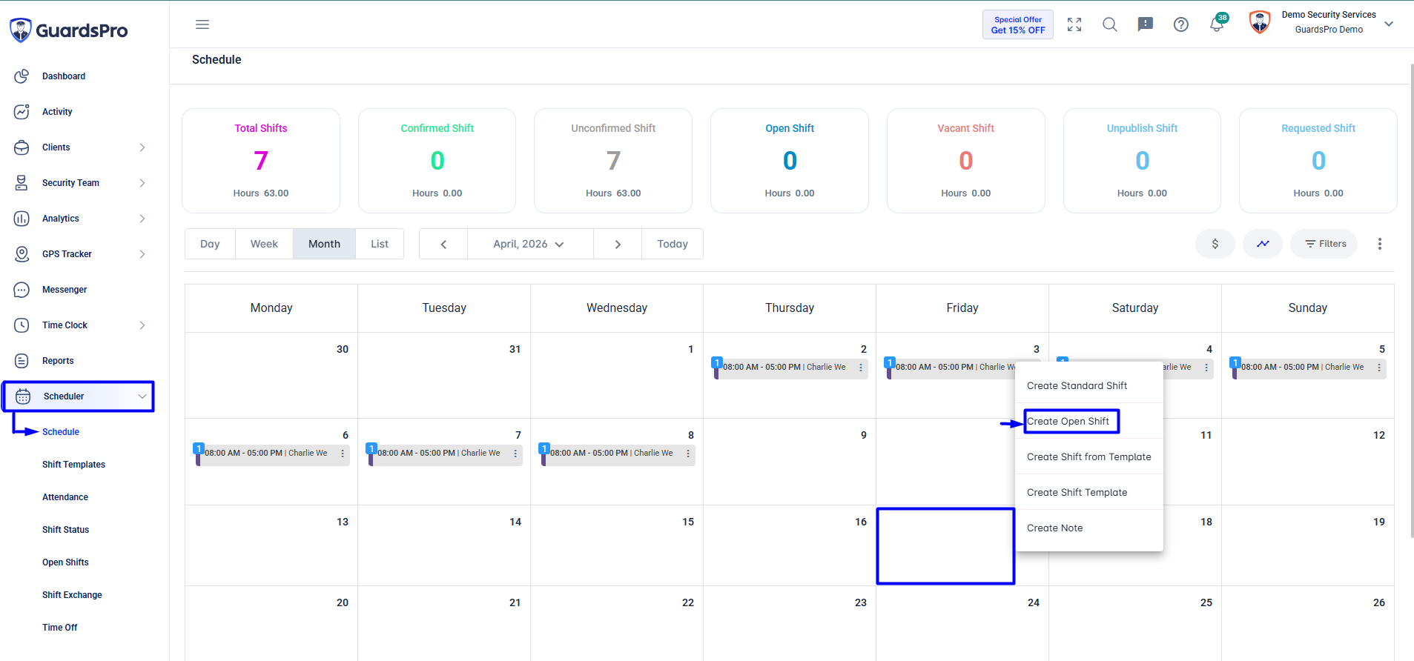1414x661 pixels.
Task: Click the Unconfirmed Shift card
Action: point(613,161)
